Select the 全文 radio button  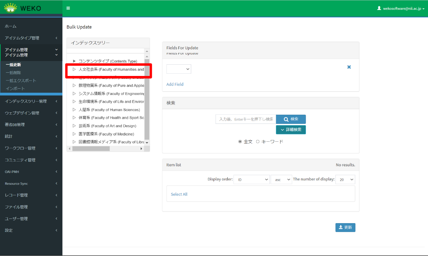point(240,142)
